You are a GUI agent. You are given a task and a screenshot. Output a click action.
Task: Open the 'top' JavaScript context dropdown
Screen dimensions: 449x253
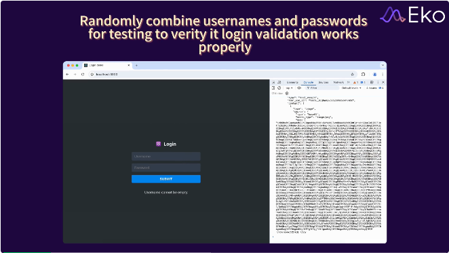289,88
